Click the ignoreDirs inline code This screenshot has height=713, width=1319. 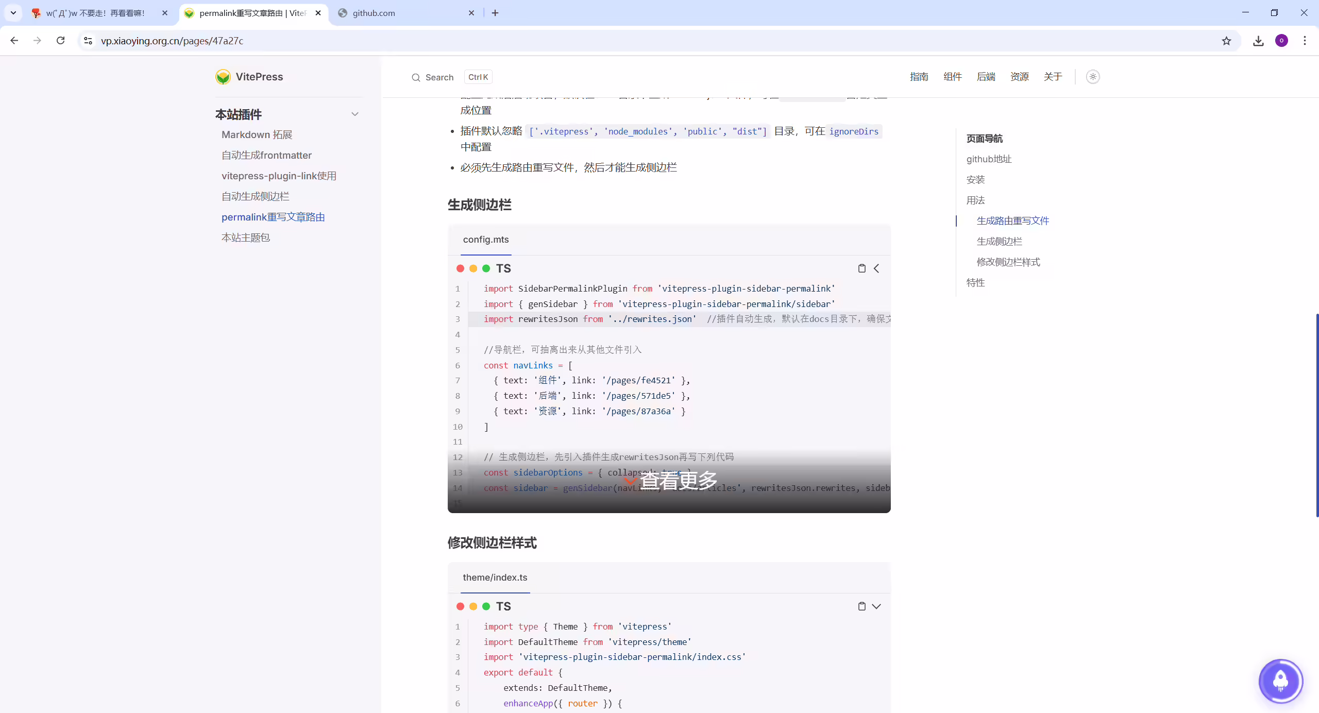tap(854, 131)
